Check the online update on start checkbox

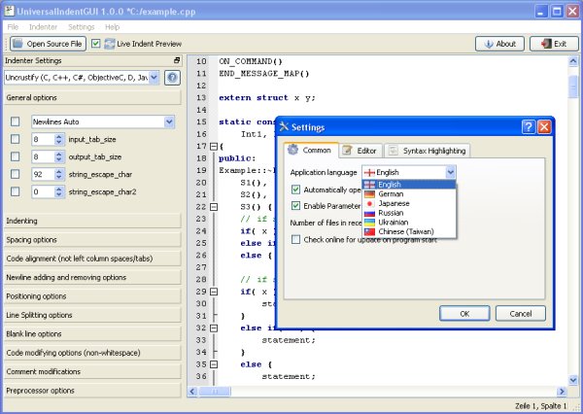coord(295,239)
